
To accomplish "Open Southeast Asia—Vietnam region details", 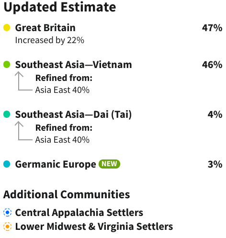I will pos(74,65).
